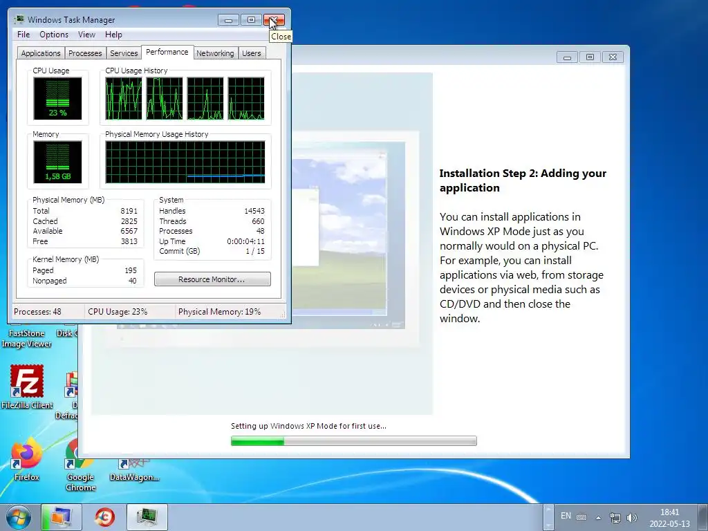Switch to the Networking tab
Image resolution: width=708 pixels, height=531 pixels.
click(215, 53)
